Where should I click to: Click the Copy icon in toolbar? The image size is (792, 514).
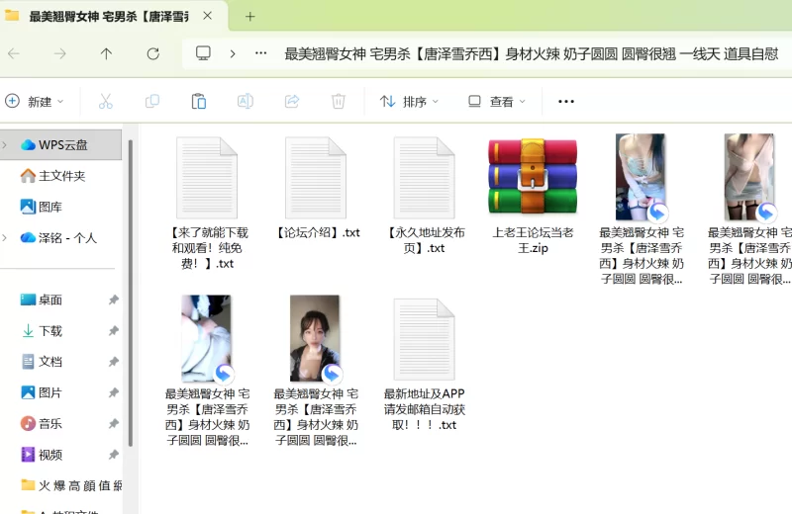[151, 101]
